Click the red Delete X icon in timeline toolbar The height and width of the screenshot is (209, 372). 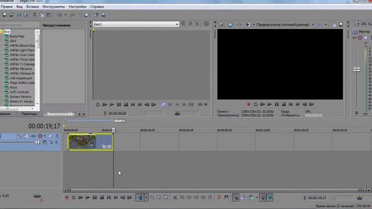(175, 197)
